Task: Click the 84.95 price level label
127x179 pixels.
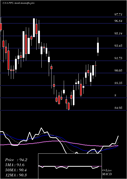Action: (x=118, y=108)
